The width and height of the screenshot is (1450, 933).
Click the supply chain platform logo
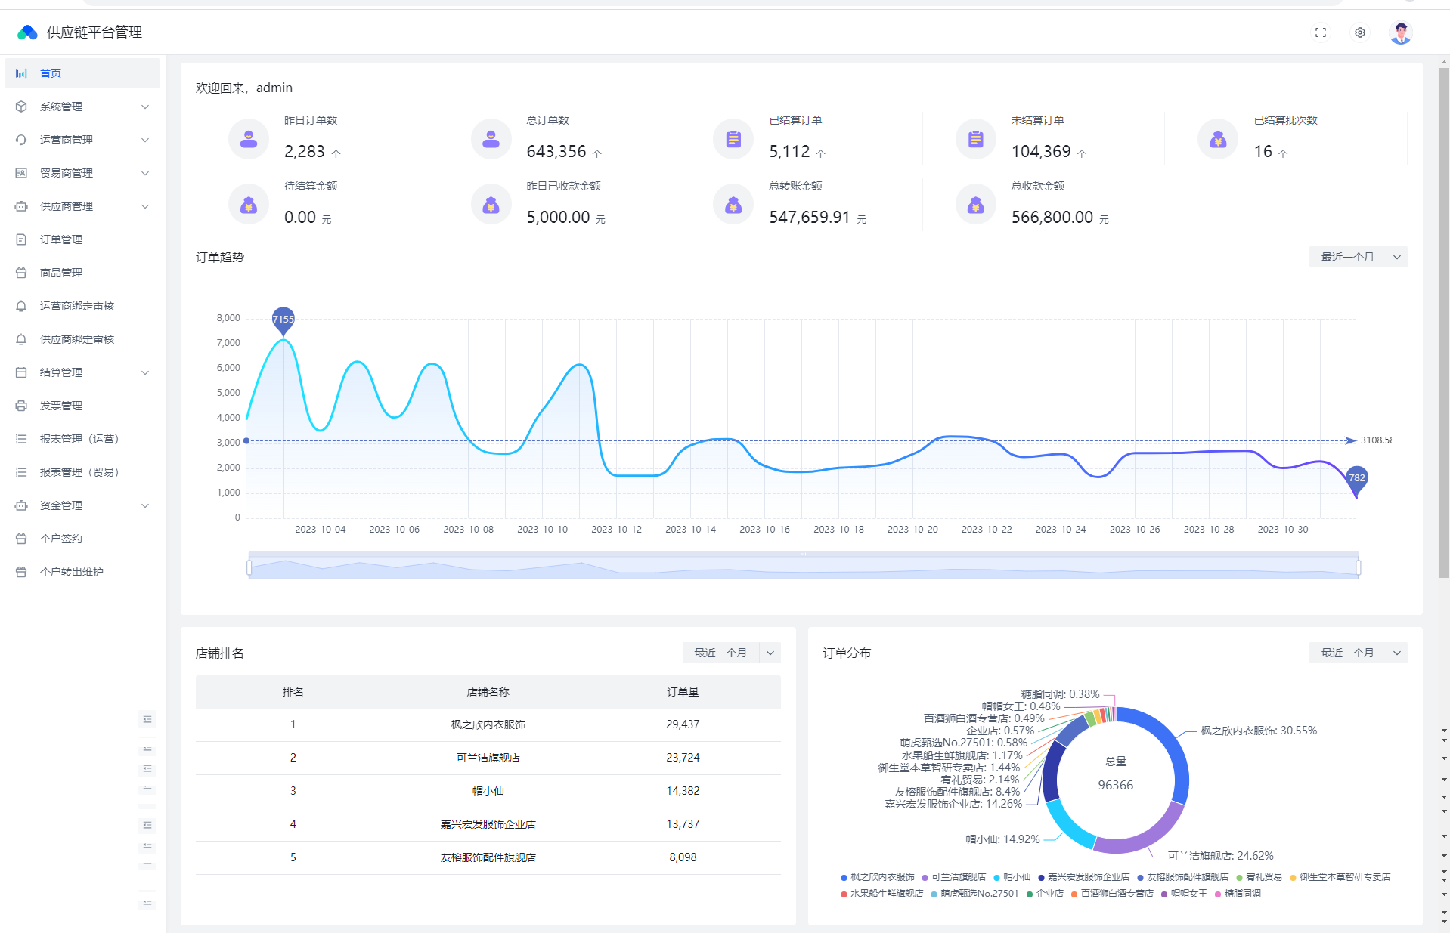point(27,32)
